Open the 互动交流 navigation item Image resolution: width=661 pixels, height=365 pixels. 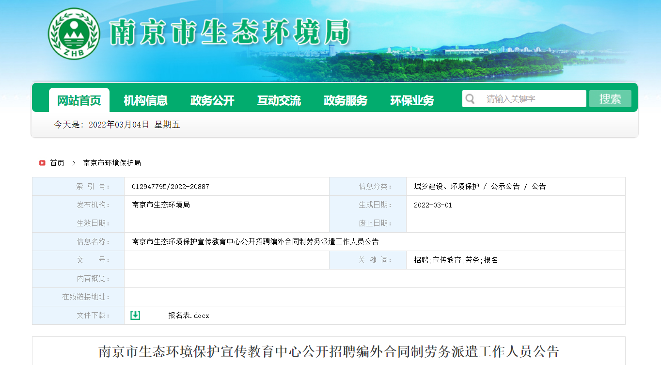(279, 100)
